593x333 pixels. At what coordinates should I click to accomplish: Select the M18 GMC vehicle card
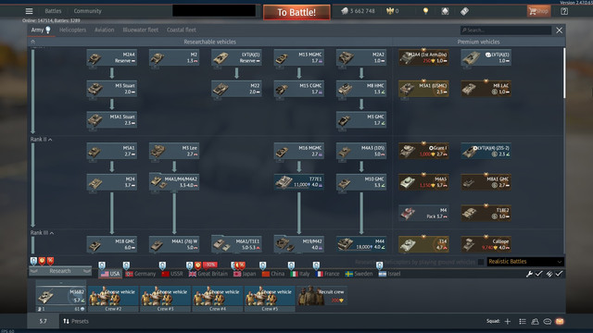click(x=111, y=244)
